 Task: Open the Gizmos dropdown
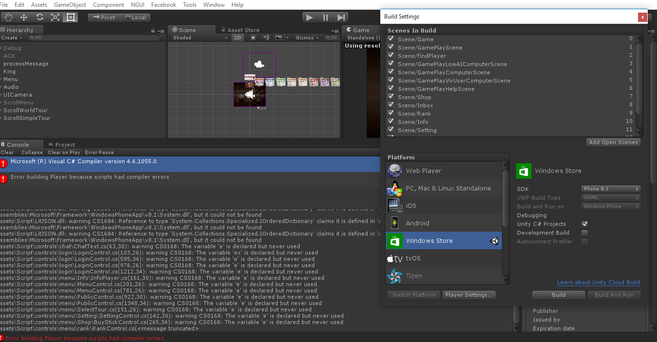coord(306,38)
